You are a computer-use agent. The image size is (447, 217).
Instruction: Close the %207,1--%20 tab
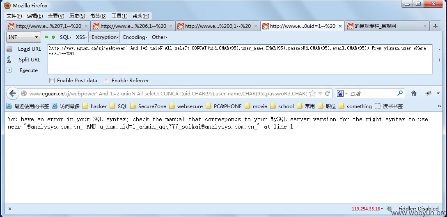pos(86,26)
